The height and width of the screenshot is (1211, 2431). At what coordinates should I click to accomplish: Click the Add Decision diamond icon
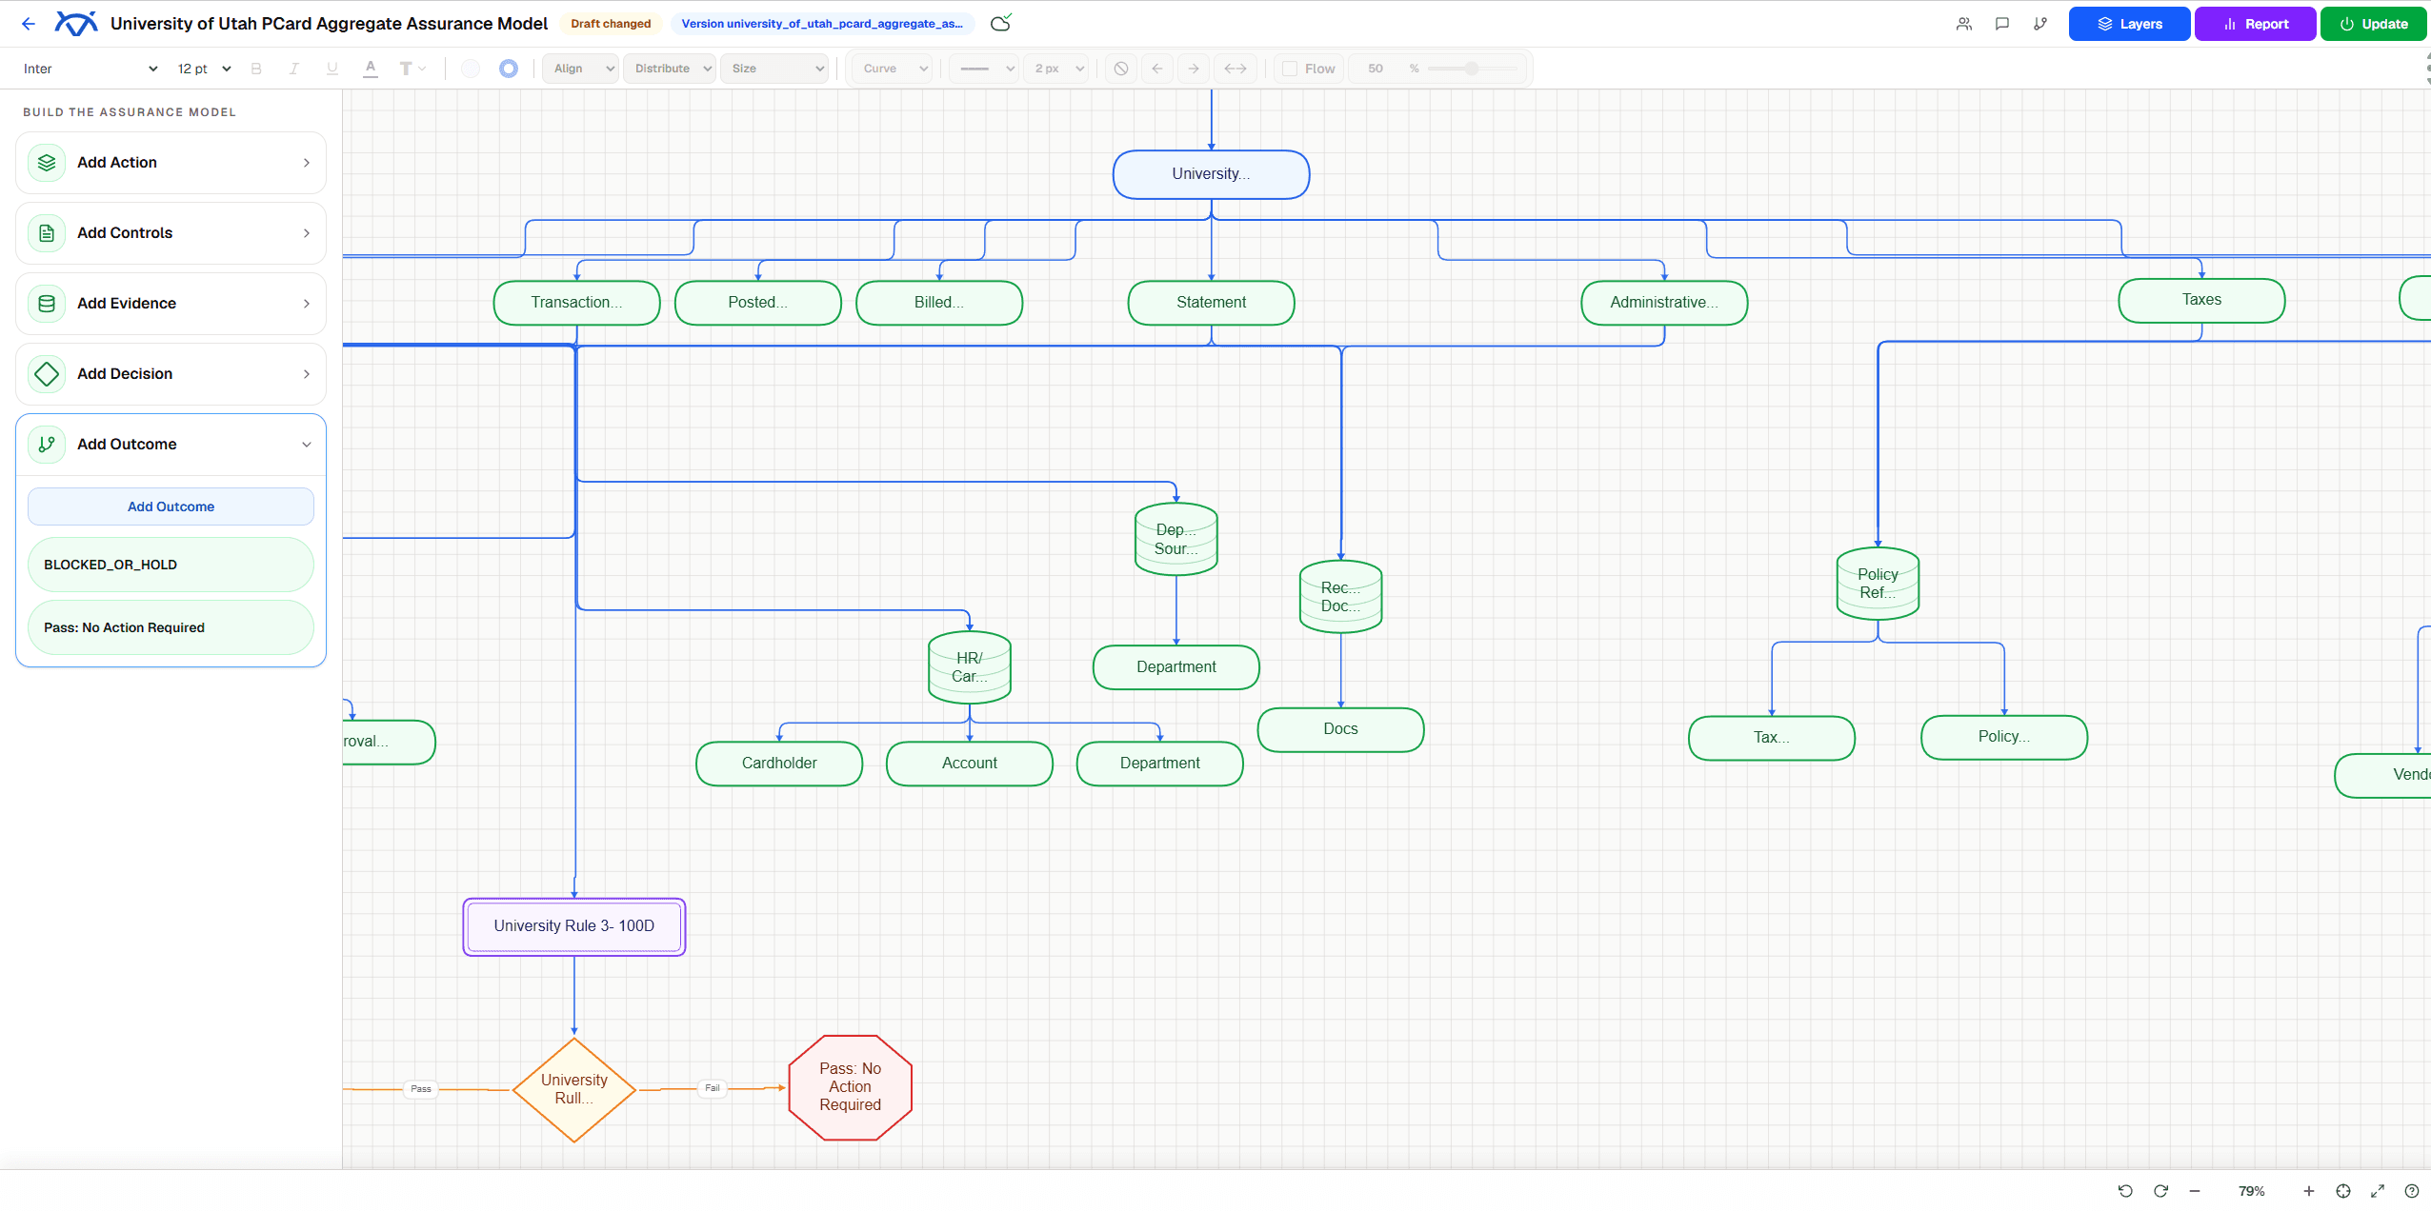tap(47, 374)
